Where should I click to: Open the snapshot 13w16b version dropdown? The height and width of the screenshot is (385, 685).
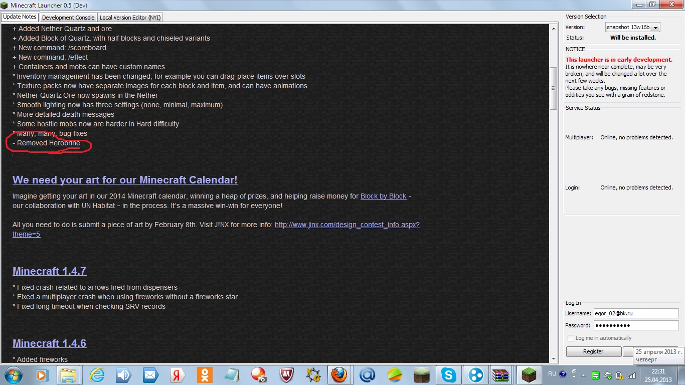[x=633, y=27]
